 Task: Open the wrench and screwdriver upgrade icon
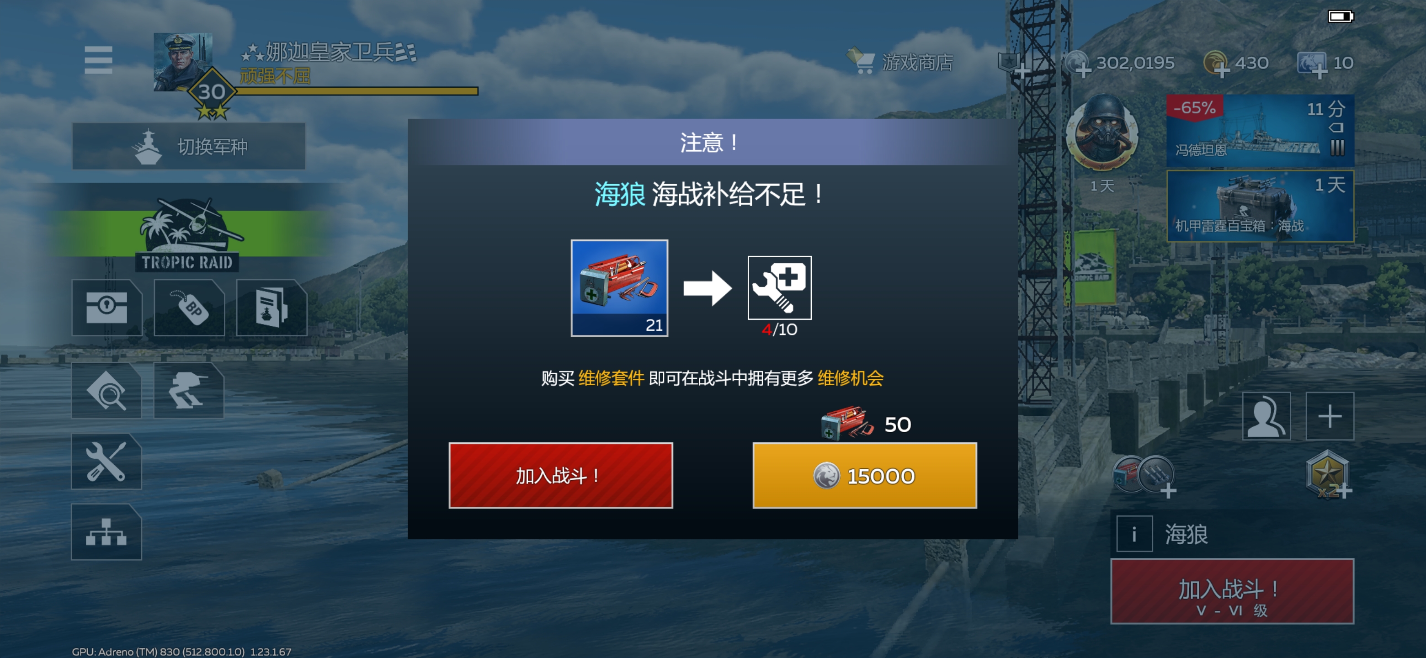point(106,462)
